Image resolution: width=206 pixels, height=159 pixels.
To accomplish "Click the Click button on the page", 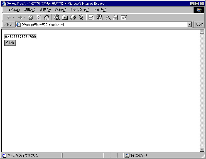I will pos(10,43).
